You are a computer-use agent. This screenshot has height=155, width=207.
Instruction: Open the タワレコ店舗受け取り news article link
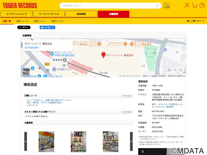click(x=49, y=101)
